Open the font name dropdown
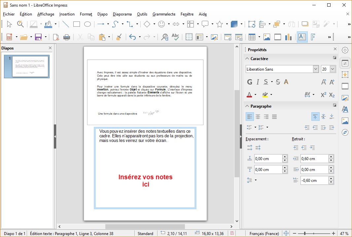This screenshot has height=237, width=352. point(315,69)
